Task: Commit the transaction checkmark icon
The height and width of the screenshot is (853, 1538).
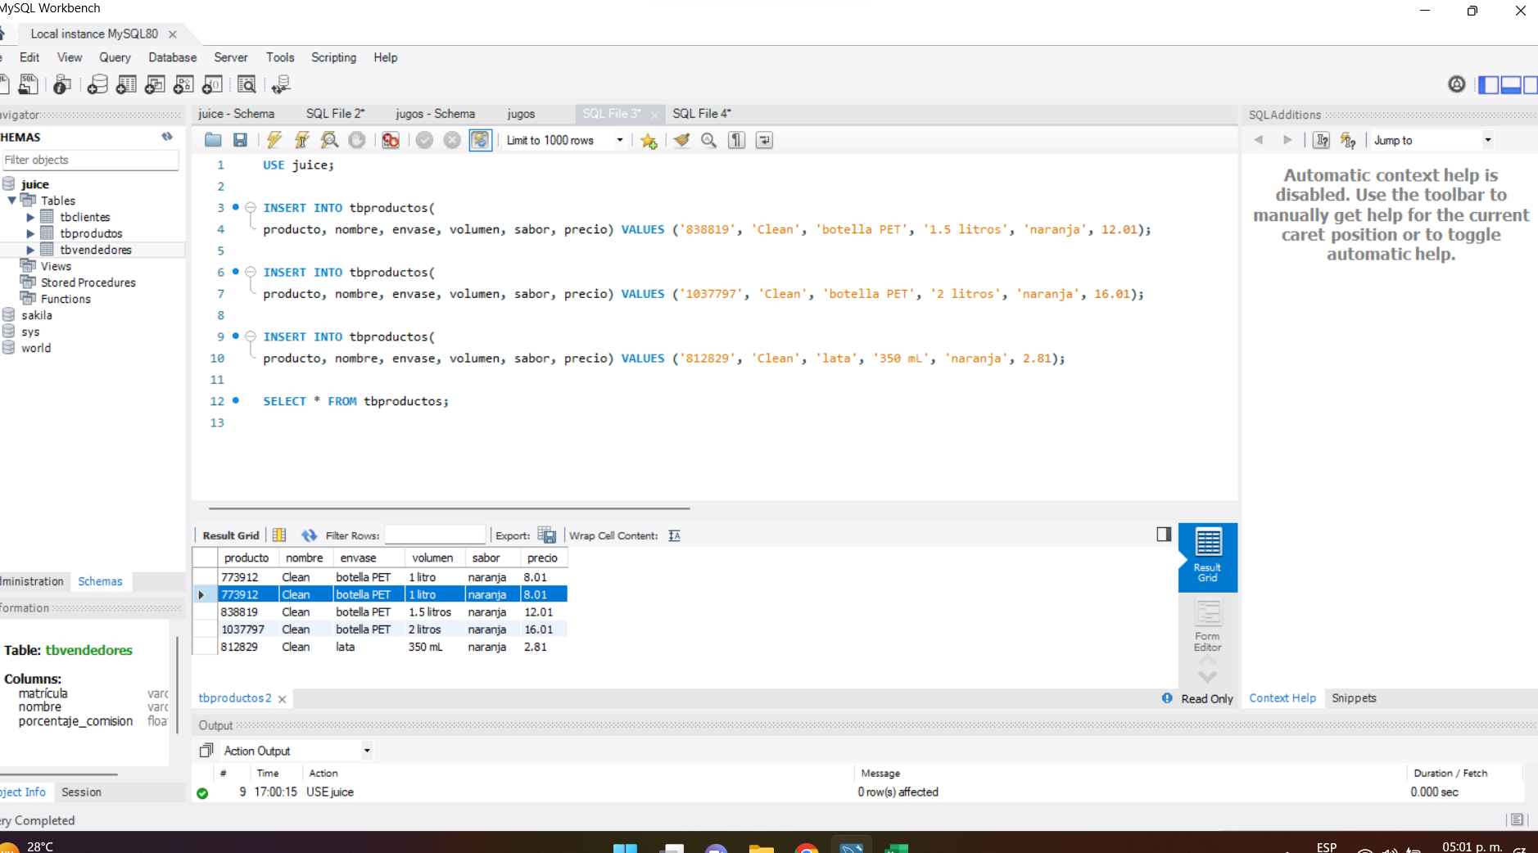Action: 424,140
